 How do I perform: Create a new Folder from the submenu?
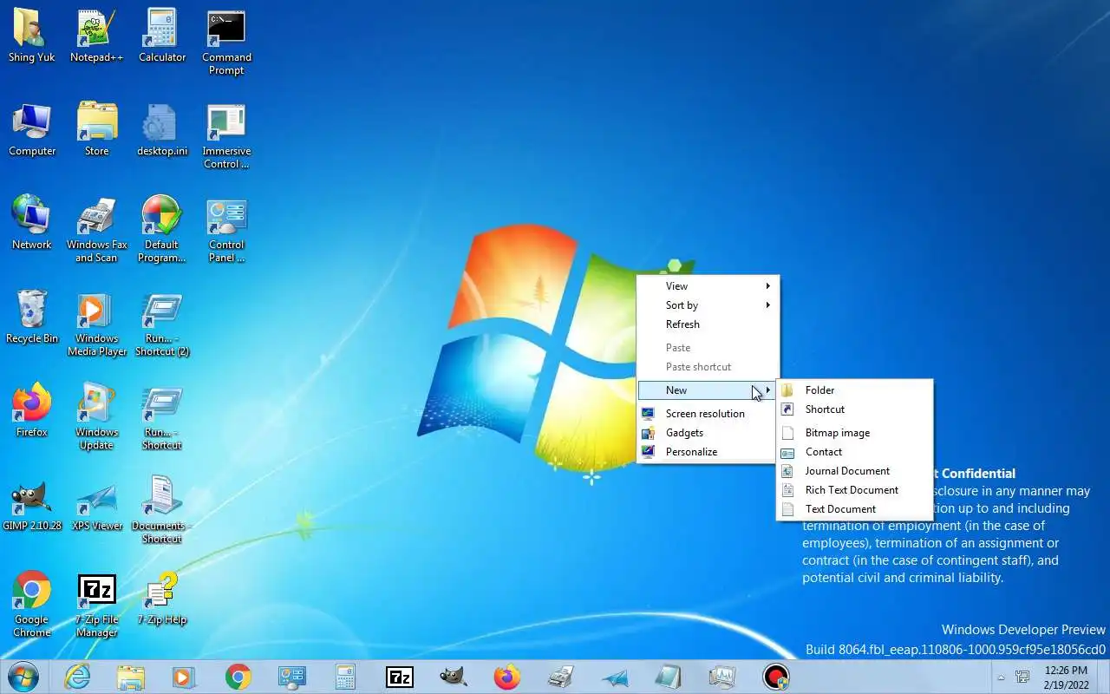(x=854, y=390)
